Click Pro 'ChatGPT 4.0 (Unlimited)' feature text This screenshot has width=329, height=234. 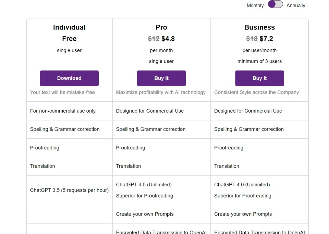144,185
